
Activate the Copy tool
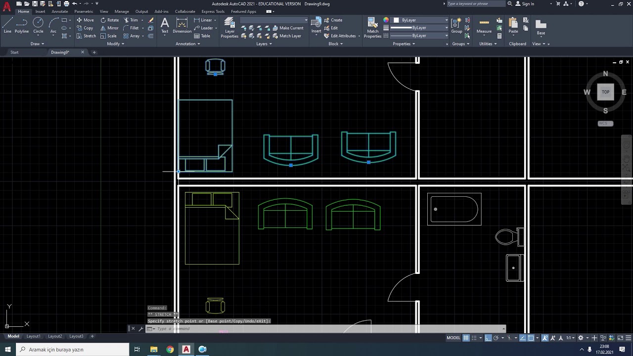85,28
